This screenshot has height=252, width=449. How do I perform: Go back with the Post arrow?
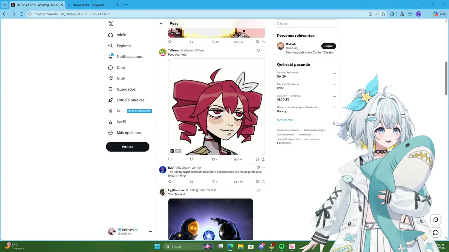pyautogui.click(x=161, y=23)
